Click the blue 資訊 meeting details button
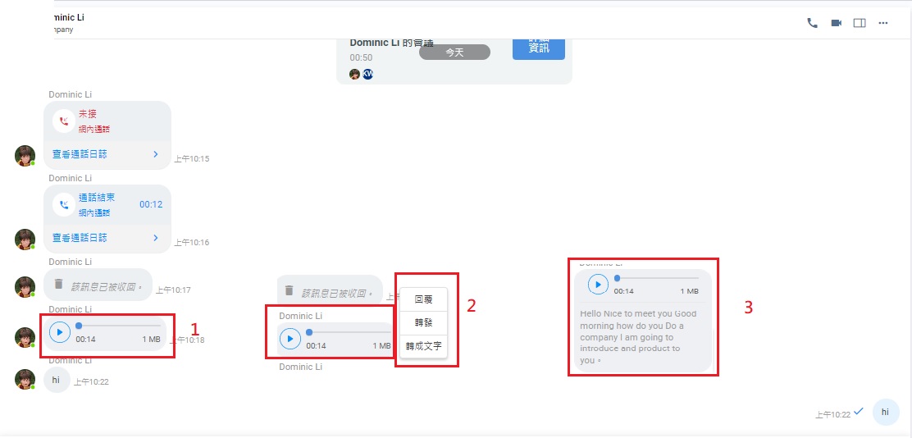 click(539, 48)
